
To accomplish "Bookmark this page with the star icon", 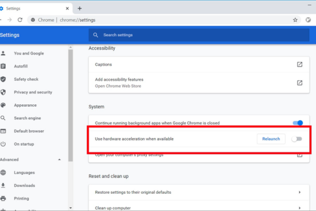I will 295,19.
